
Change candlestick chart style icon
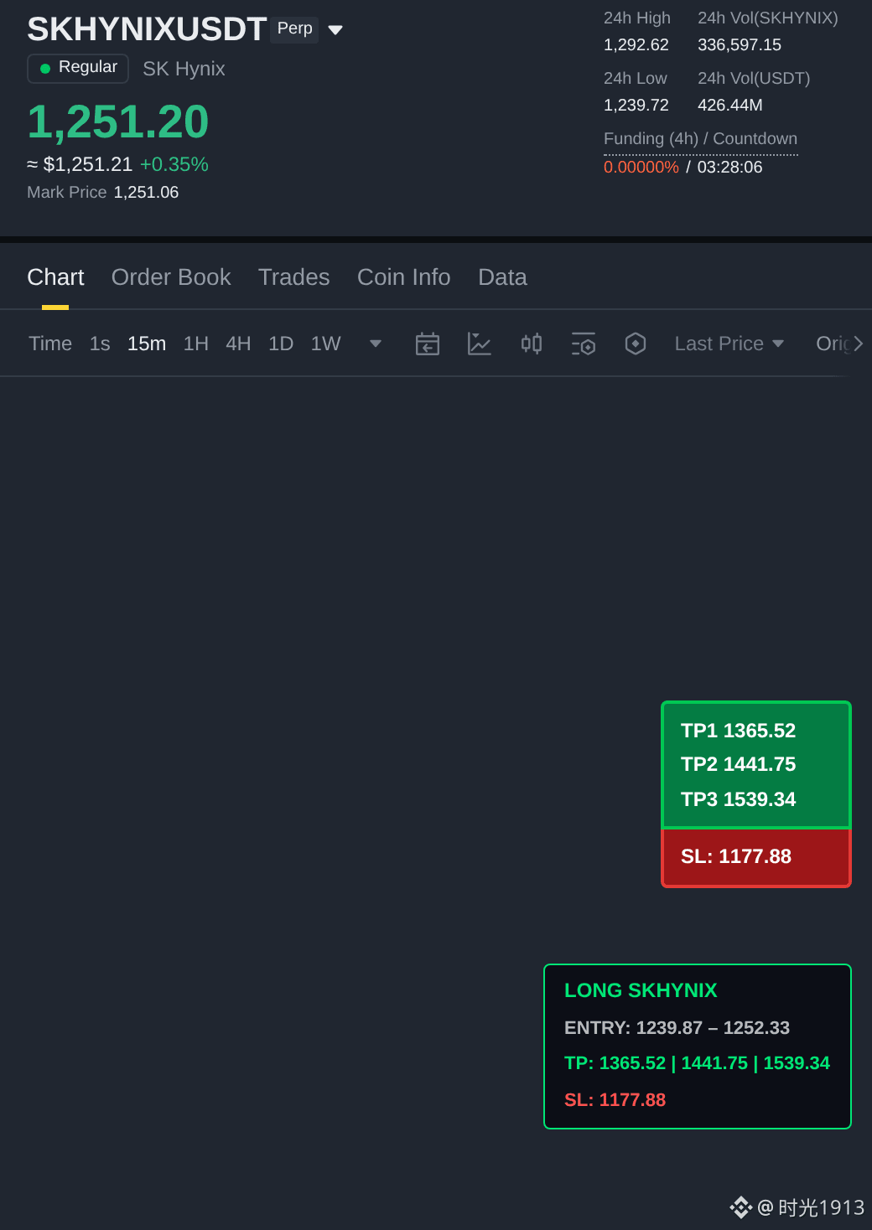532,344
